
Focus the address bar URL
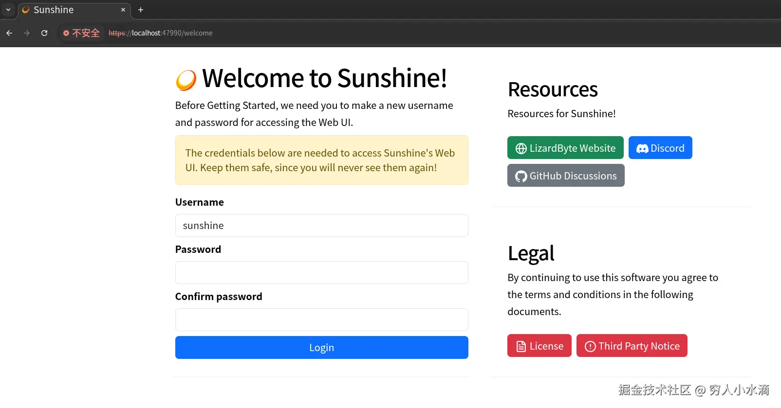pos(161,33)
